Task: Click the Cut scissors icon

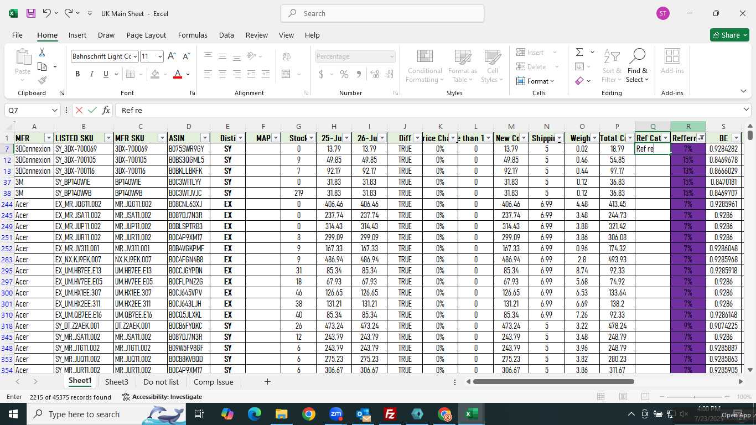Action: (x=42, y=53)
